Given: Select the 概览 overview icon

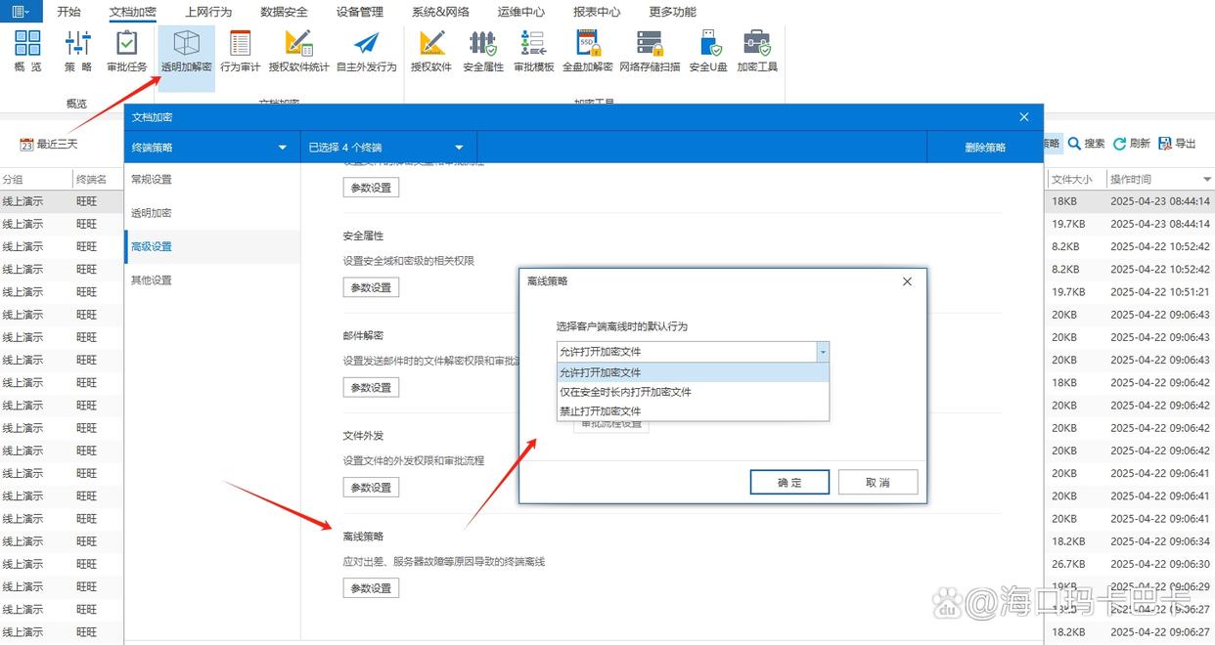Looking at the screenshot, I should [26, 49].
